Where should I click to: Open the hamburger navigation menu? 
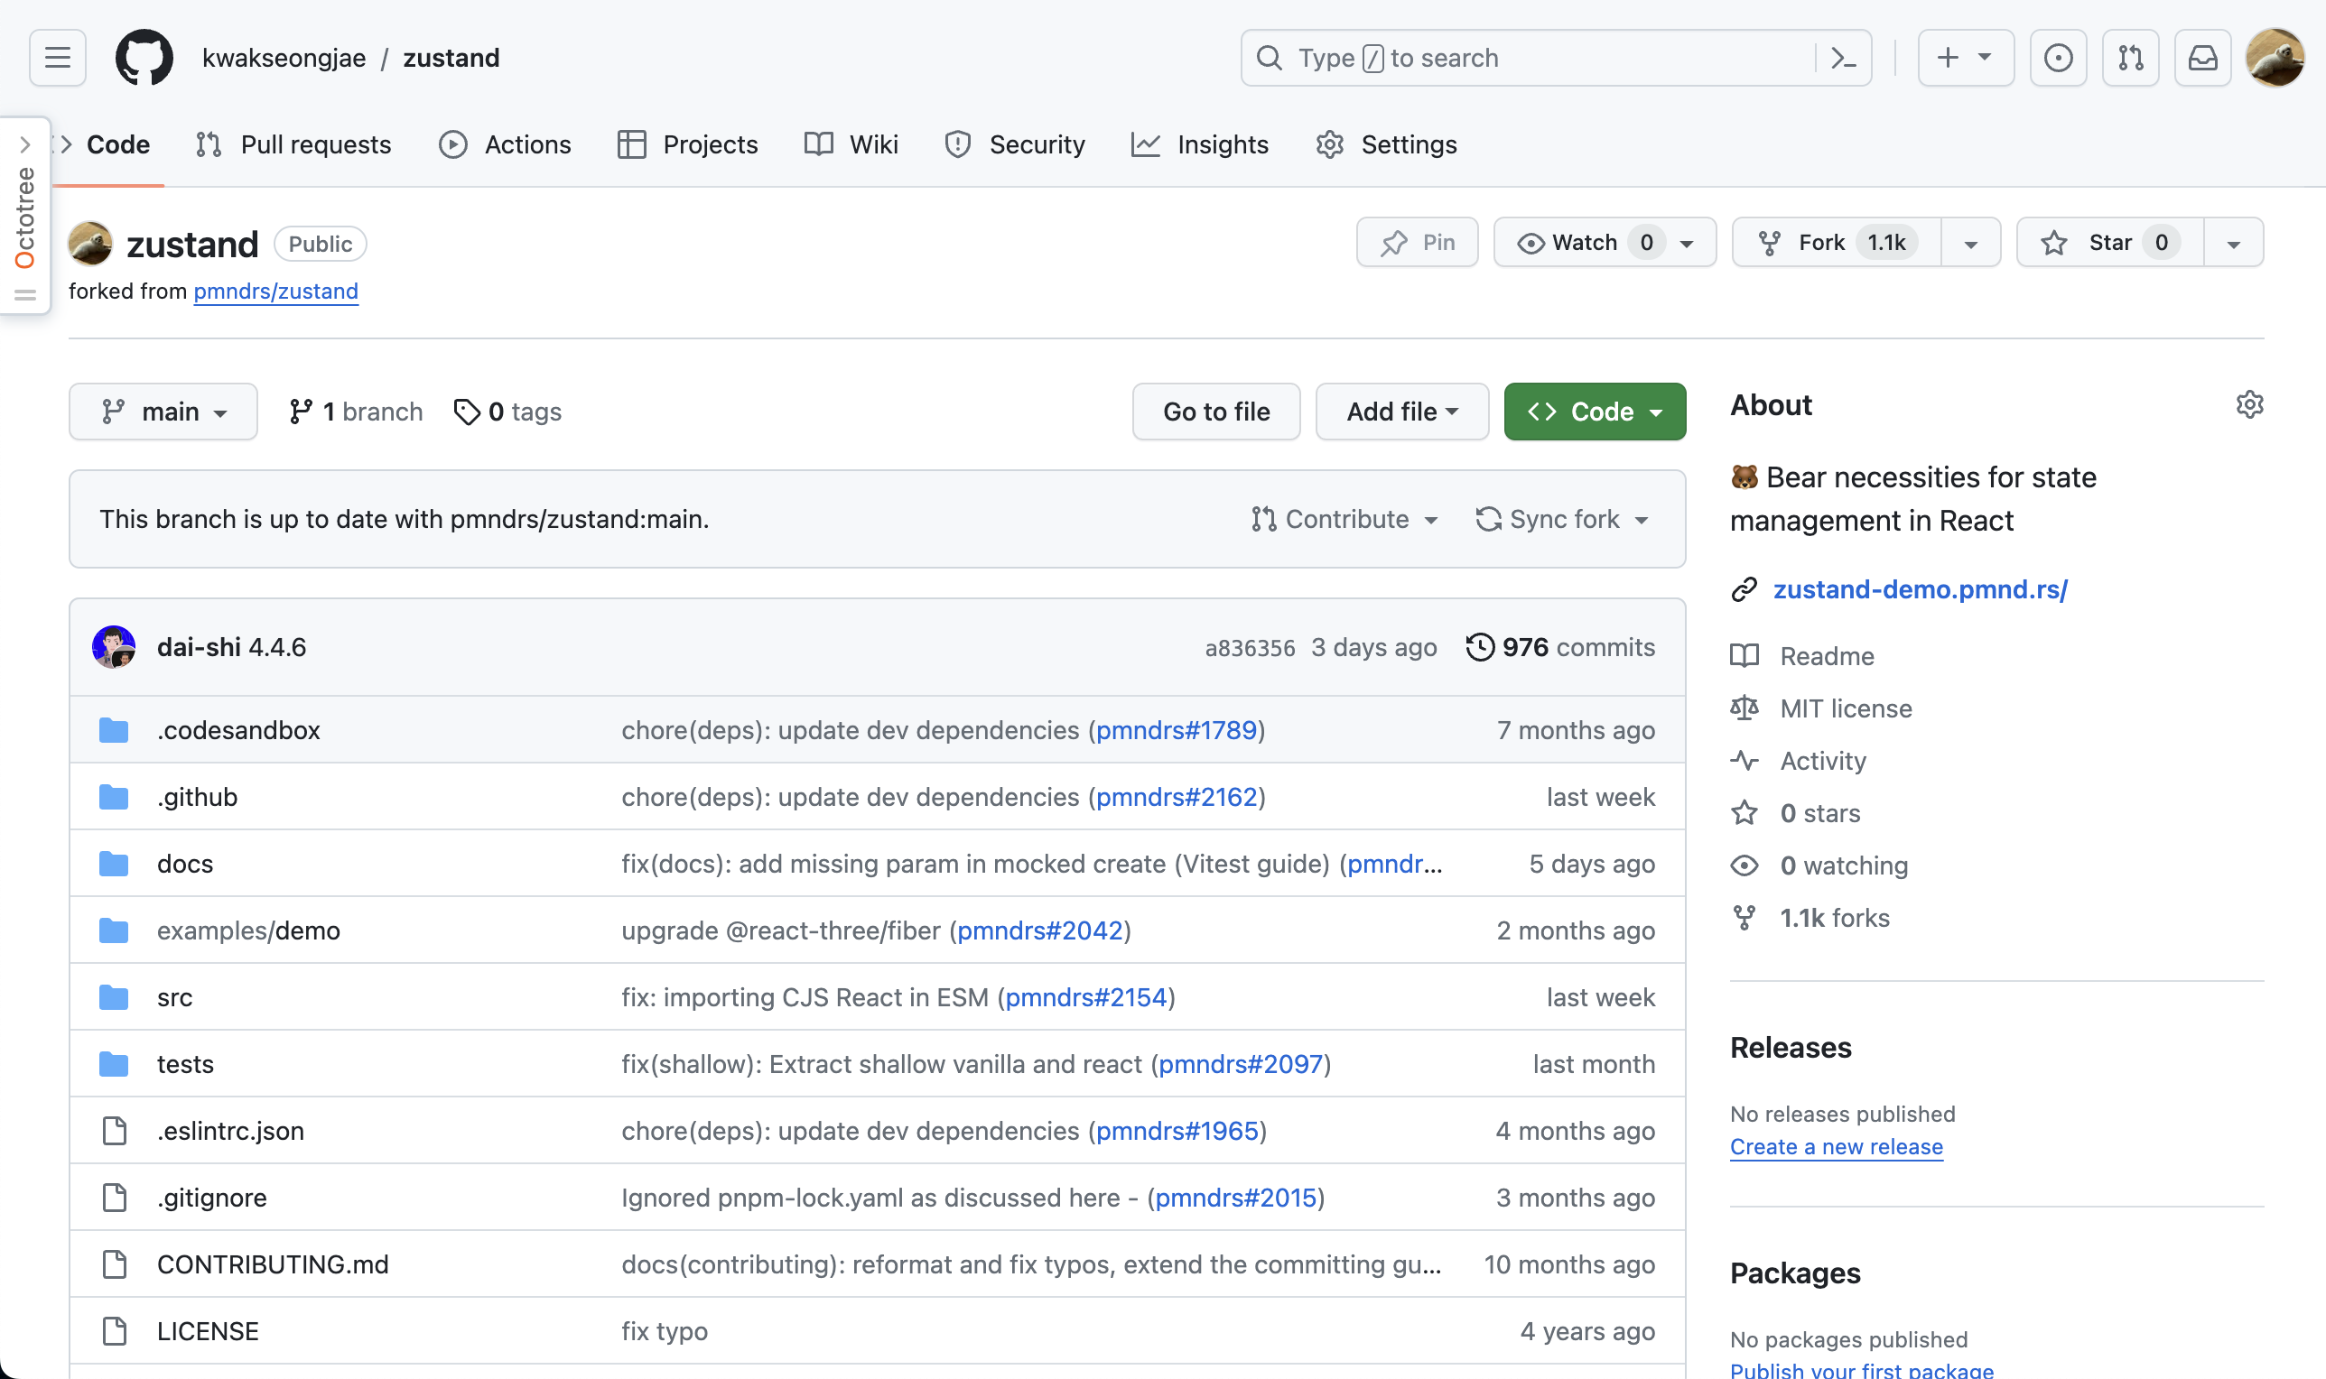coord(58,58)
